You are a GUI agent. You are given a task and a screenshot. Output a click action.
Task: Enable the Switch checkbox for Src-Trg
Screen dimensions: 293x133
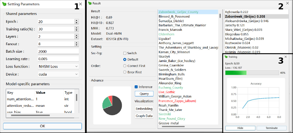coord(125,53)
